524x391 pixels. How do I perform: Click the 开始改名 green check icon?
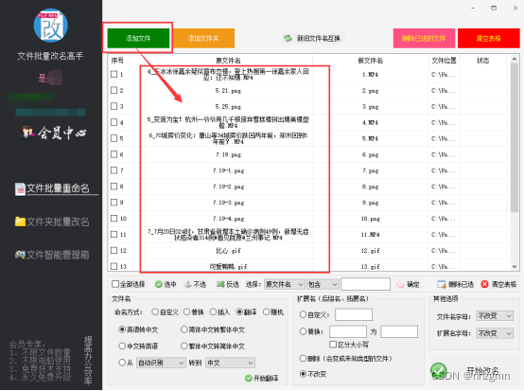(439, 371)
